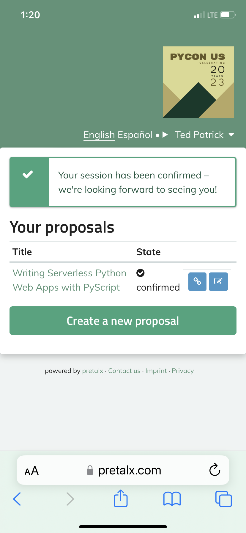246x533 pixels.
Task: Expand the triangle after language options
Action: coord(165,135)
